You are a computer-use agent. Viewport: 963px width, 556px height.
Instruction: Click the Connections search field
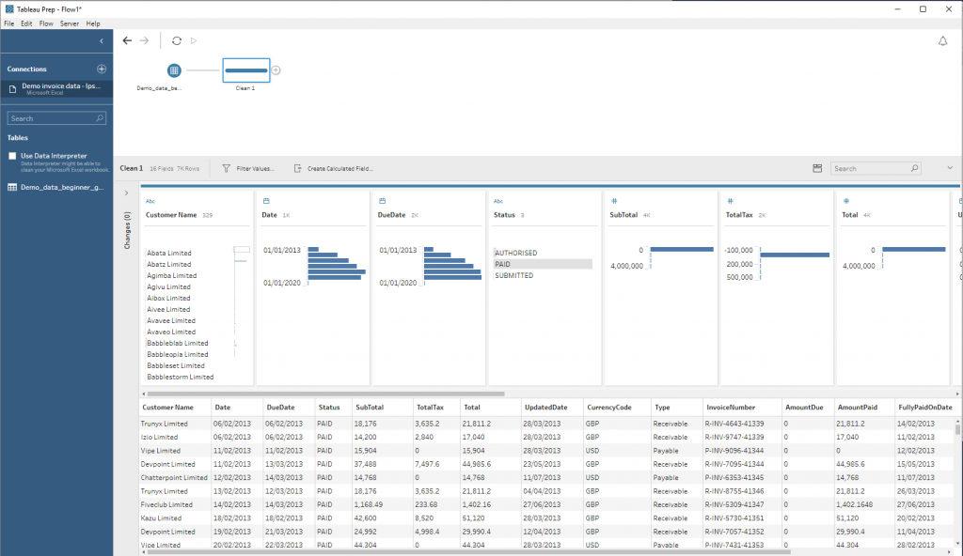(55, 118)
